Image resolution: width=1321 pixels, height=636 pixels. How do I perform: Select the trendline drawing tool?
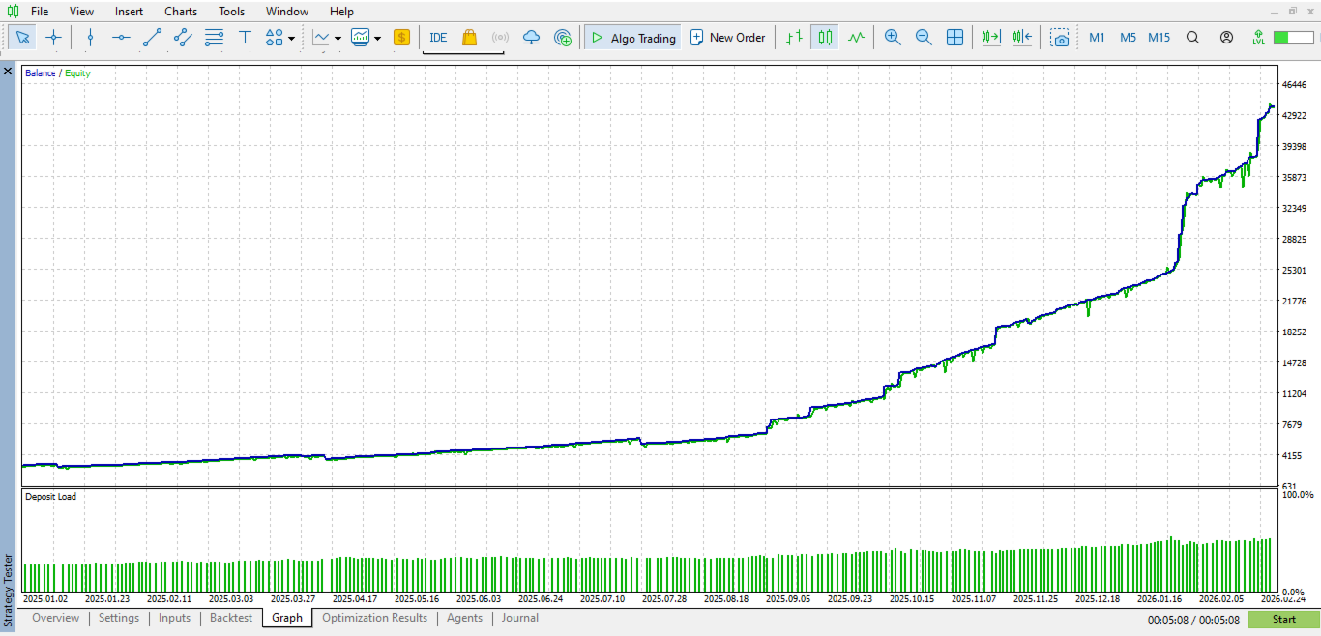pos(152,38)
